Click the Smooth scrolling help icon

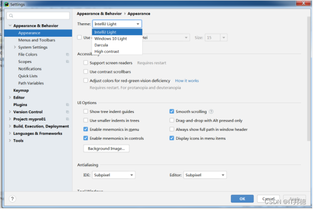[211, 112]
